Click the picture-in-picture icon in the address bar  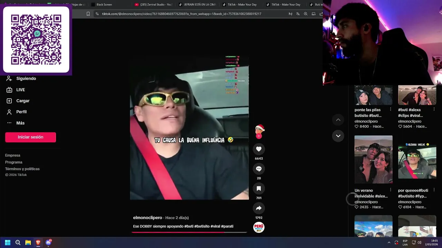click(x=314, y=14)
